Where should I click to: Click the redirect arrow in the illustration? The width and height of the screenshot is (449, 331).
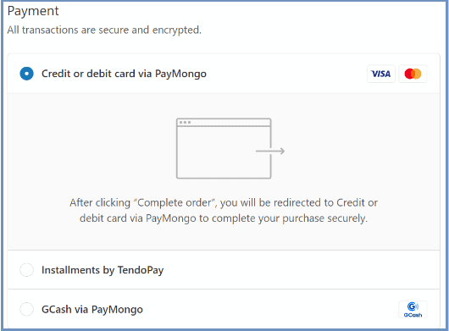coord(270,151)
